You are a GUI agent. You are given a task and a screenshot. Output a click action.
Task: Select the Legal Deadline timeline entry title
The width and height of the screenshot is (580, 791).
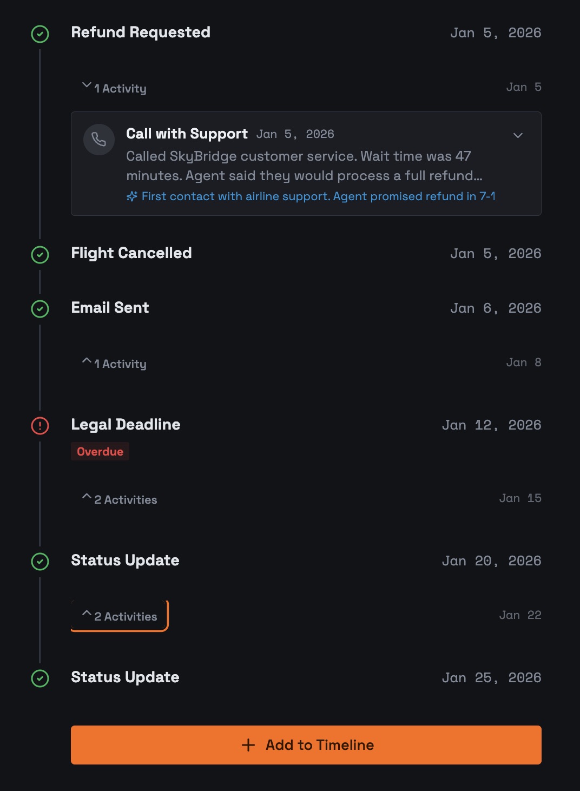(126, 425)
